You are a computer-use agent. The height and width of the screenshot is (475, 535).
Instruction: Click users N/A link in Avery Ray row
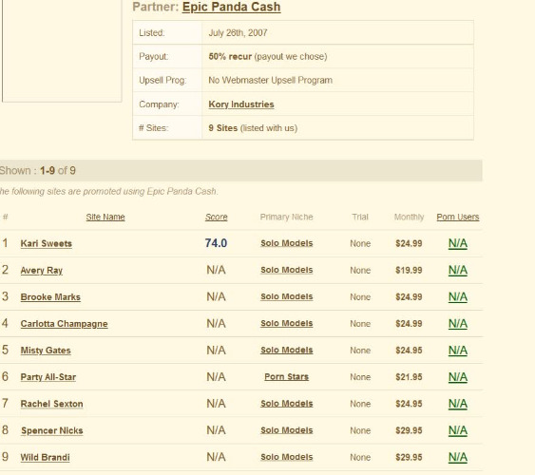tap(458, 270)
